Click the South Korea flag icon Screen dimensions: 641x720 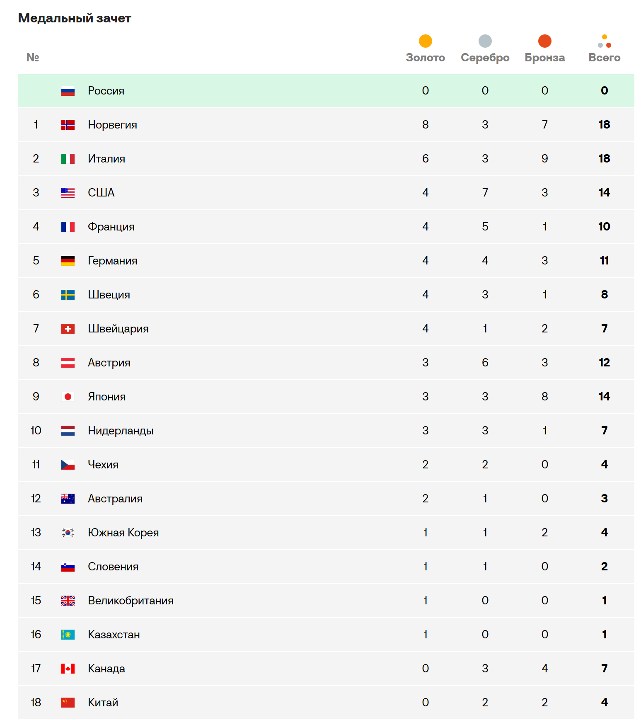click(68, 533)
